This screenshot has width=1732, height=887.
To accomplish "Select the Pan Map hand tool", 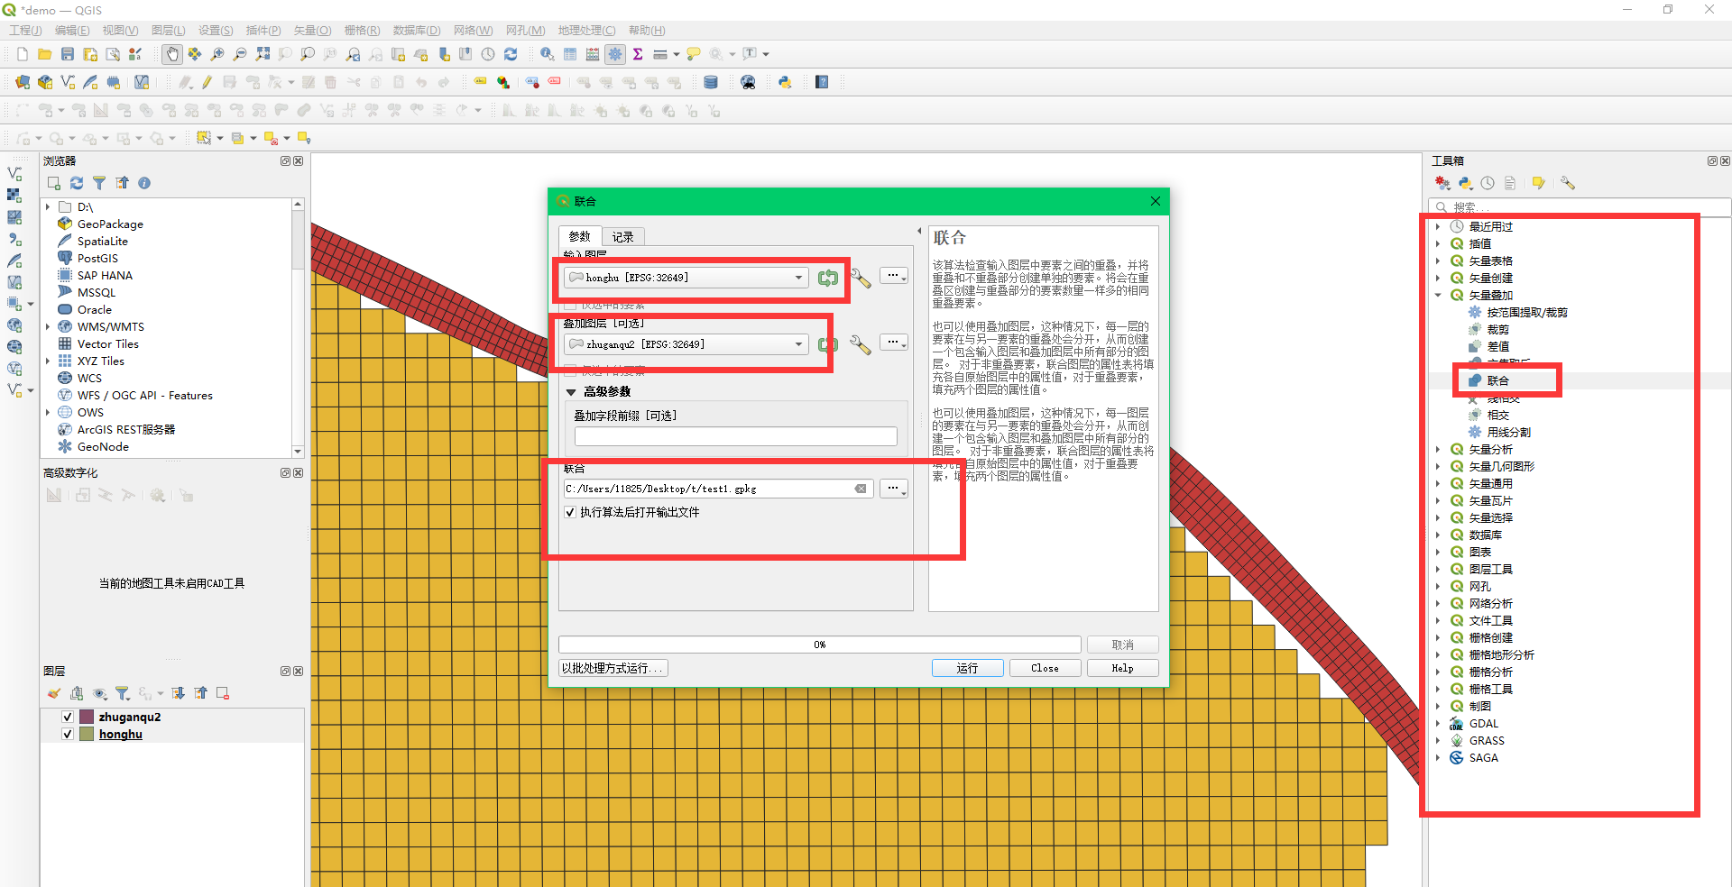I will pos(171,54).
